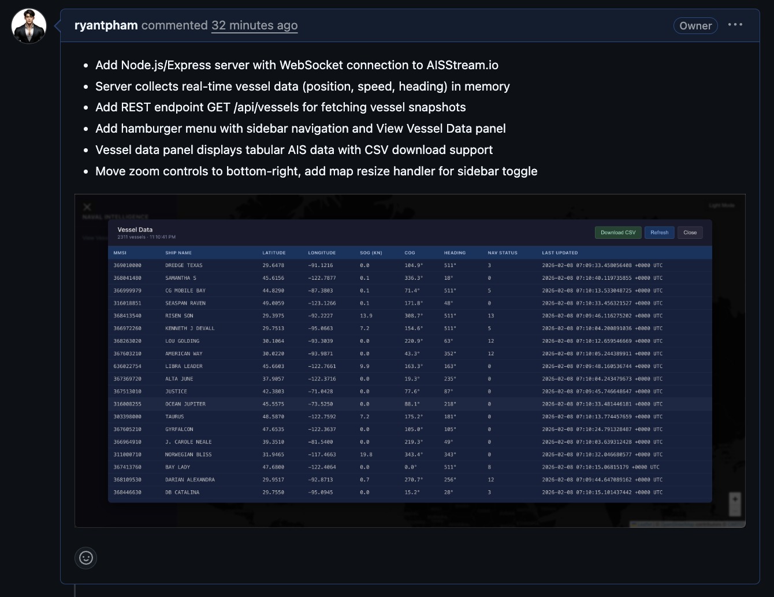The height and width of the screenshot is (597, 774).
Task: Select the DREDGE TEXAS ship name
Action: tap(184, 265)
